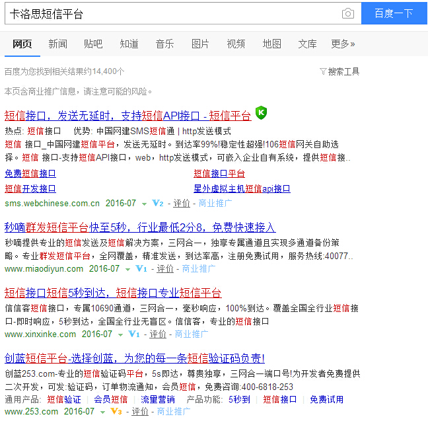Open the 搜索工具 filter icon
The width and height of the screenshot is (428, 429).
pyautogui.click(x=323, y=71)
